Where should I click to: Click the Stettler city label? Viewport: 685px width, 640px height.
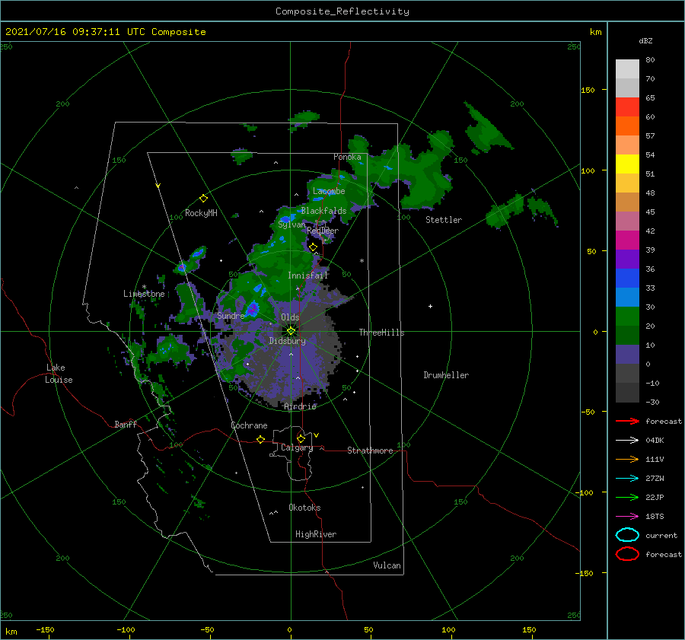(444, 220)
